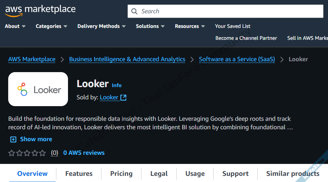Open Software as a Service breadcrumb
The height and width of the screenshot is (182, 328).
tap(237, 59)
